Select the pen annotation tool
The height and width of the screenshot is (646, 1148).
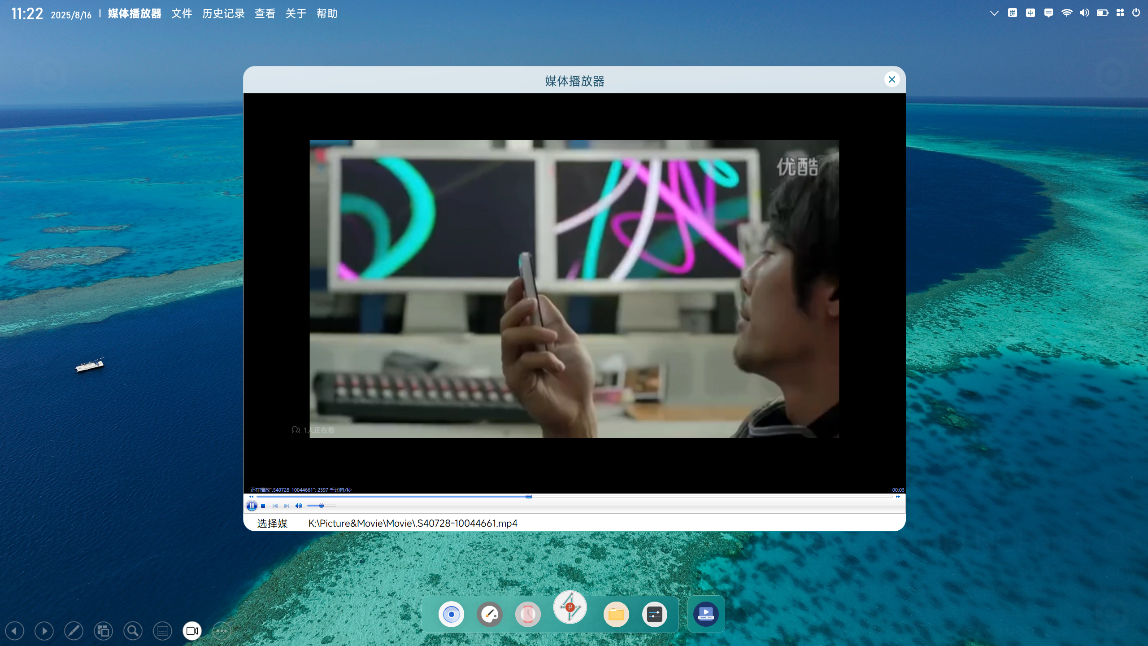pyautogui.click(x=74, y=631)
